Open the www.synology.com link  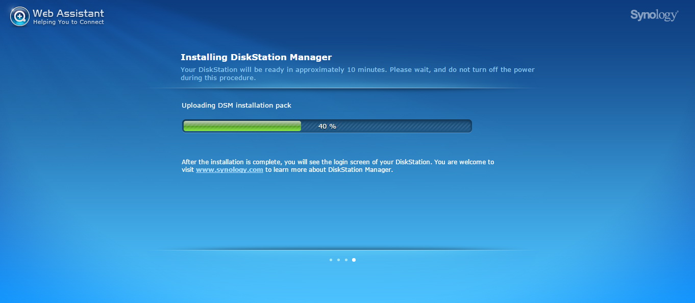click(230, 170)
